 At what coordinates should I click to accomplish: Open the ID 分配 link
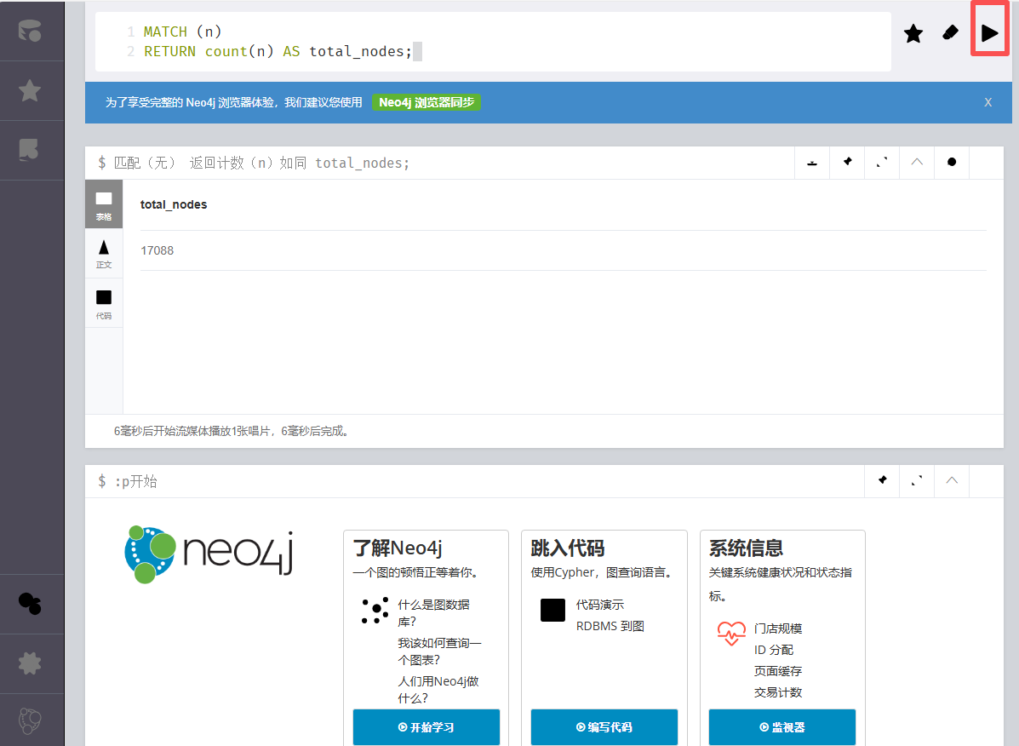773,650
